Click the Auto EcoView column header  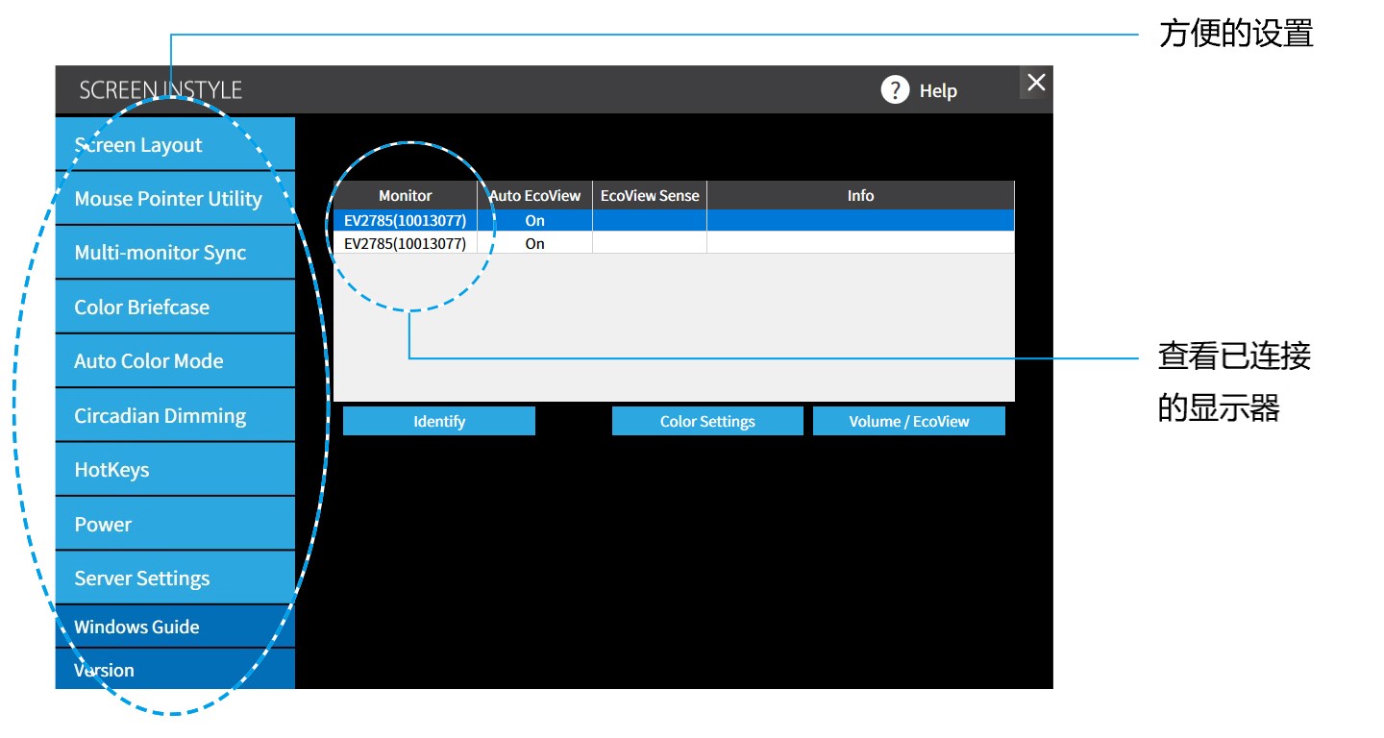point(535,195)
